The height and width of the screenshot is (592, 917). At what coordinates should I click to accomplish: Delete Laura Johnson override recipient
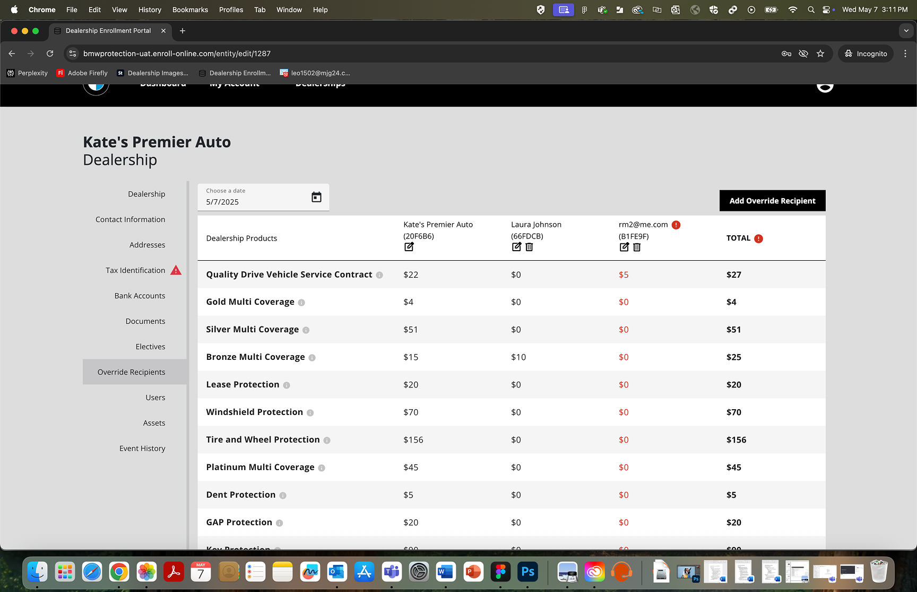pos(529,247)
